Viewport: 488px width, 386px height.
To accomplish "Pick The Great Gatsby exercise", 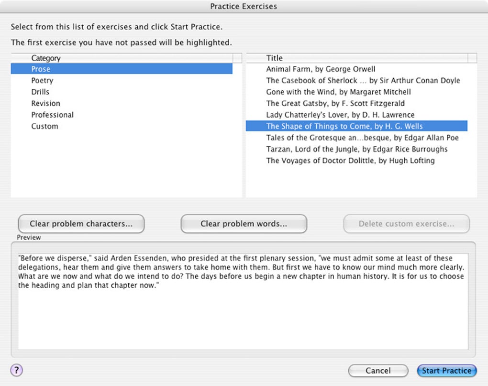I will point(335,103).
